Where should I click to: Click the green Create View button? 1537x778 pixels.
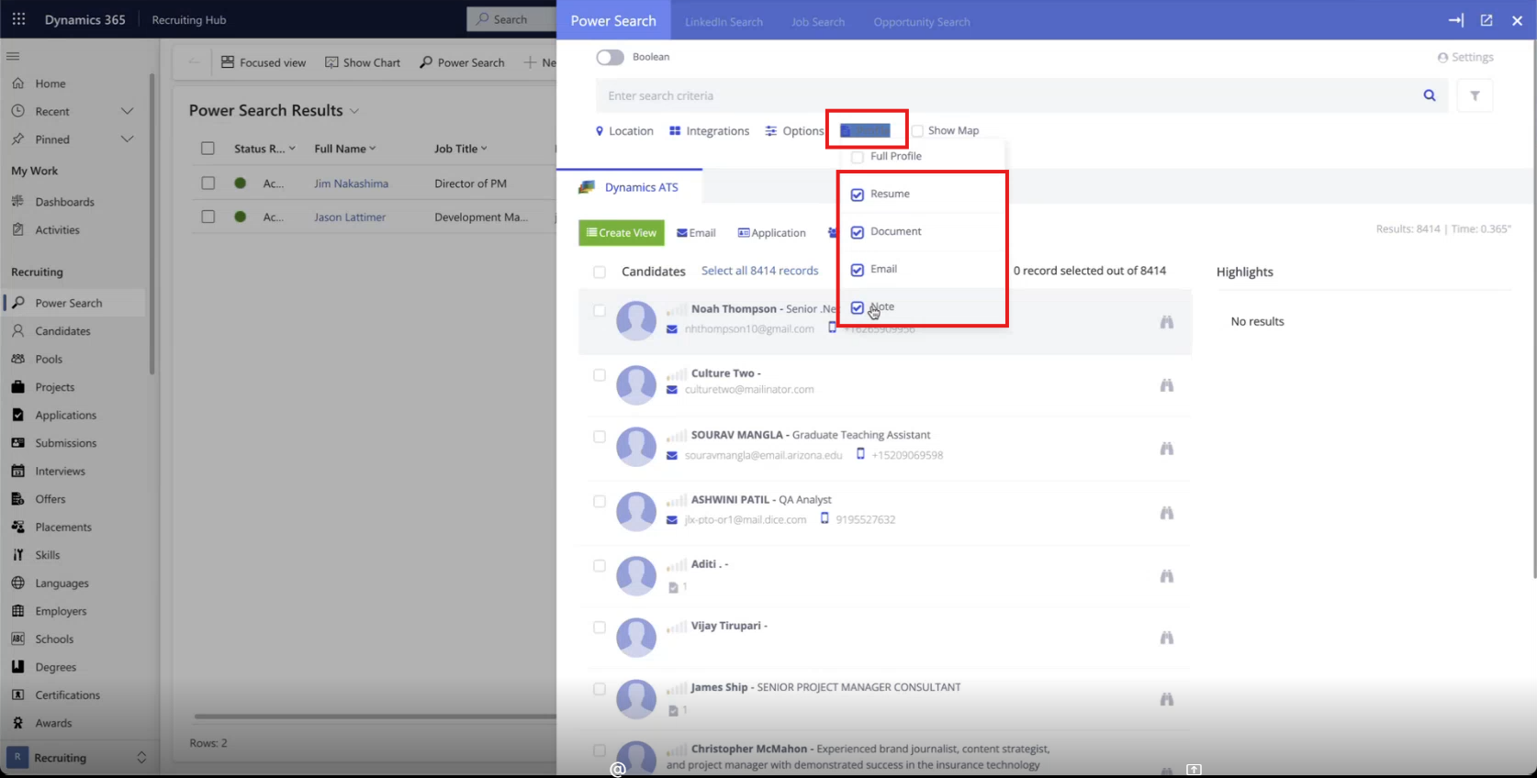coord(622,233)
